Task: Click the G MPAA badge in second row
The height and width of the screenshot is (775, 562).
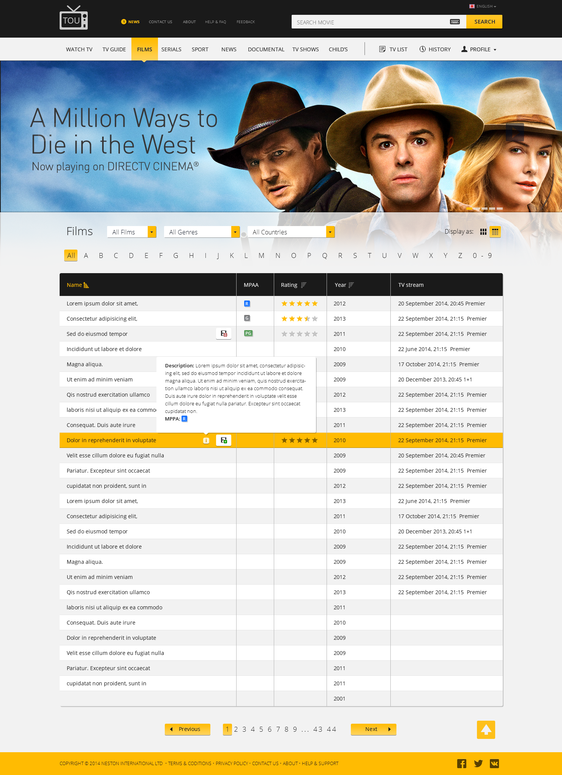Action: [x=247, y=318]
